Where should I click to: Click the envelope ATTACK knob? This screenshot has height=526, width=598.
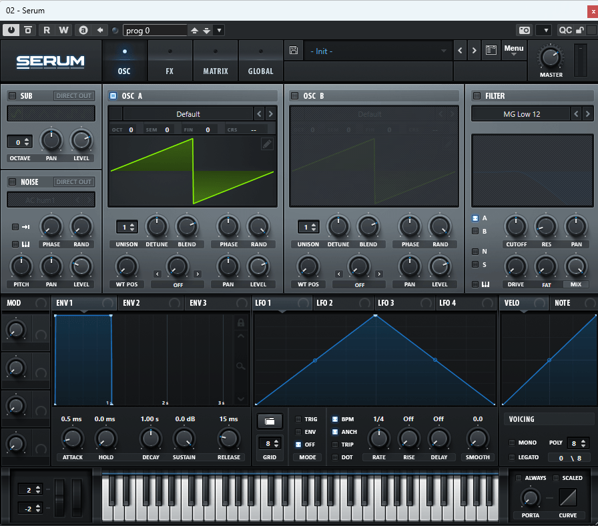72,439
